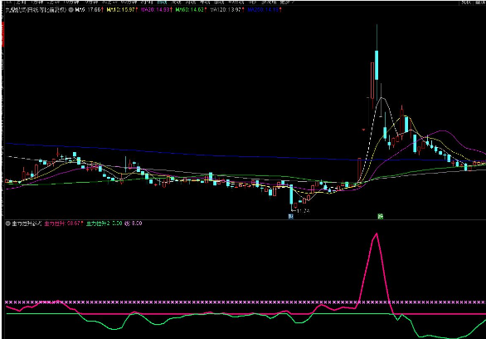486x339 pixels.
Task: Click the blue event marker under the low candle
Action: (291, 216)
